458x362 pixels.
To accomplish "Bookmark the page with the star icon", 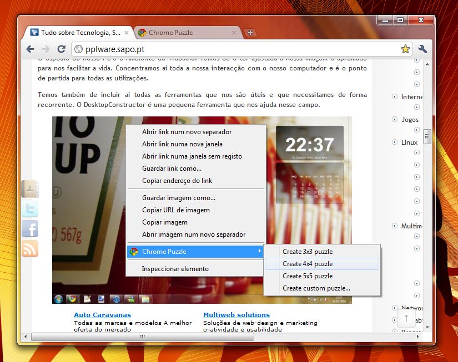I will (405, 49).
